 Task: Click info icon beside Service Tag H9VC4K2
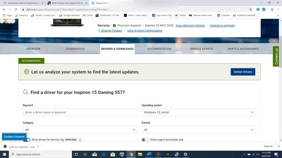coord(80,140)
